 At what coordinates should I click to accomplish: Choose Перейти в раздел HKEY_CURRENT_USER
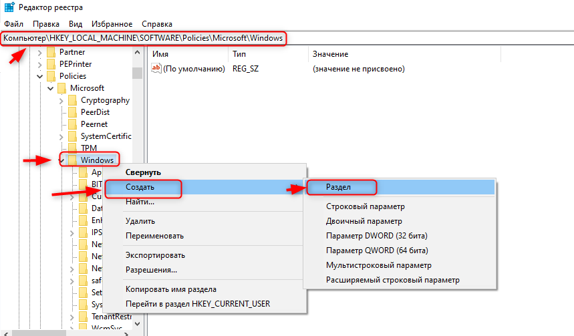click(204, 304)
